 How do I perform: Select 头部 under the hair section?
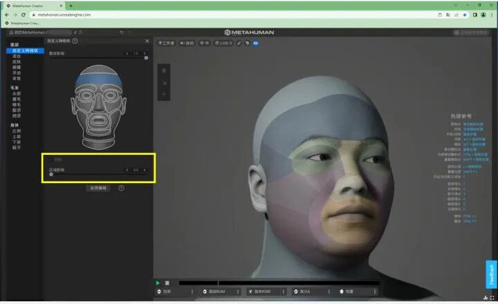tap(17, 93)
